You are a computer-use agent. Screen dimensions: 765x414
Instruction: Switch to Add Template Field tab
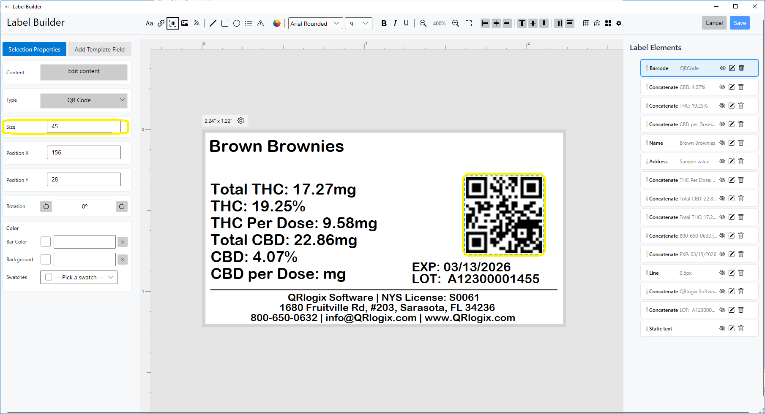point(100,49)
